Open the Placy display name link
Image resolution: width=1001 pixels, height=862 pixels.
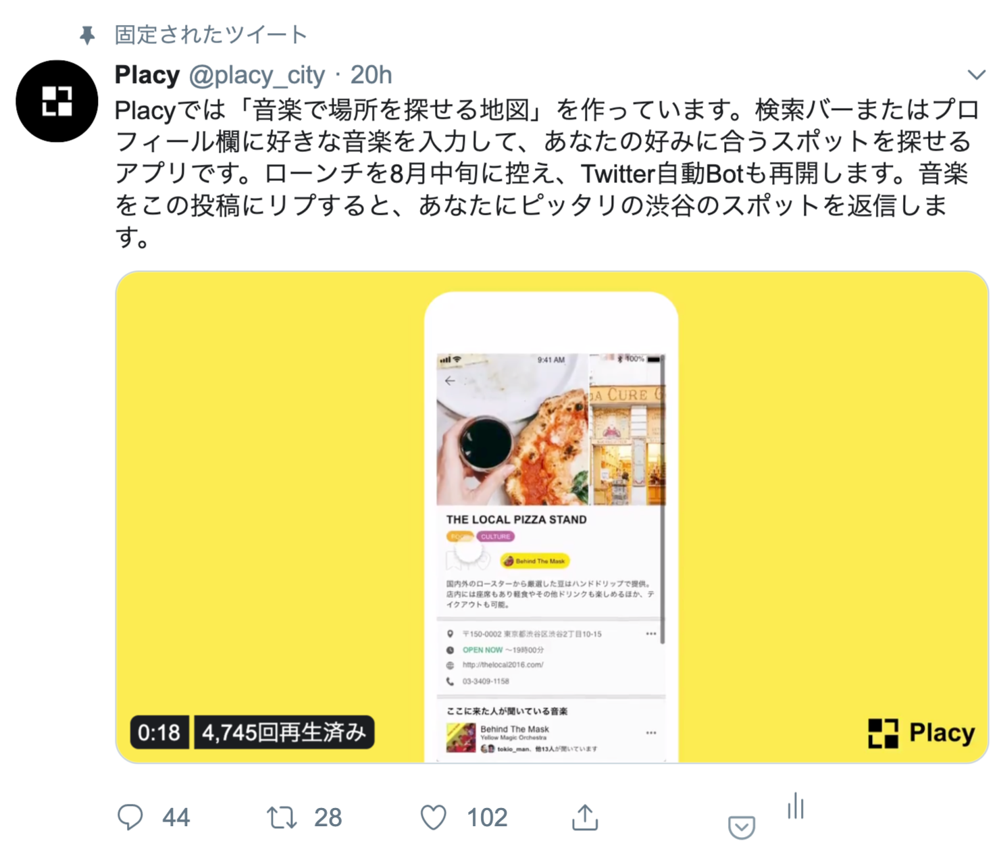(147, 74)
